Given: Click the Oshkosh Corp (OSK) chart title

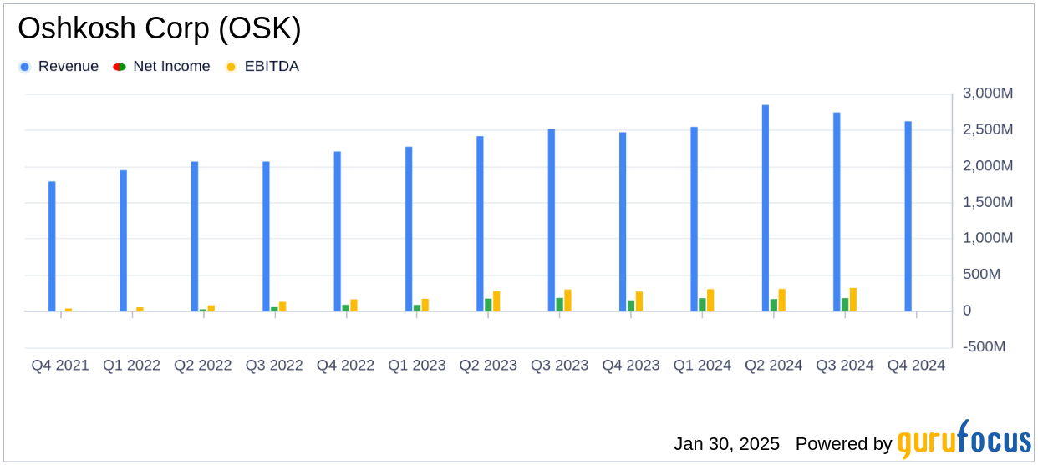Looking at the screenshot, I should [159, 28].
